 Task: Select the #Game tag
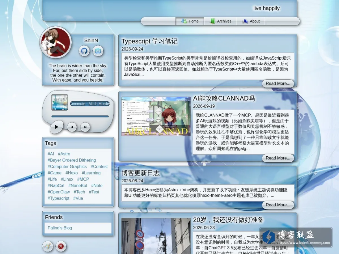click(55, 173)
